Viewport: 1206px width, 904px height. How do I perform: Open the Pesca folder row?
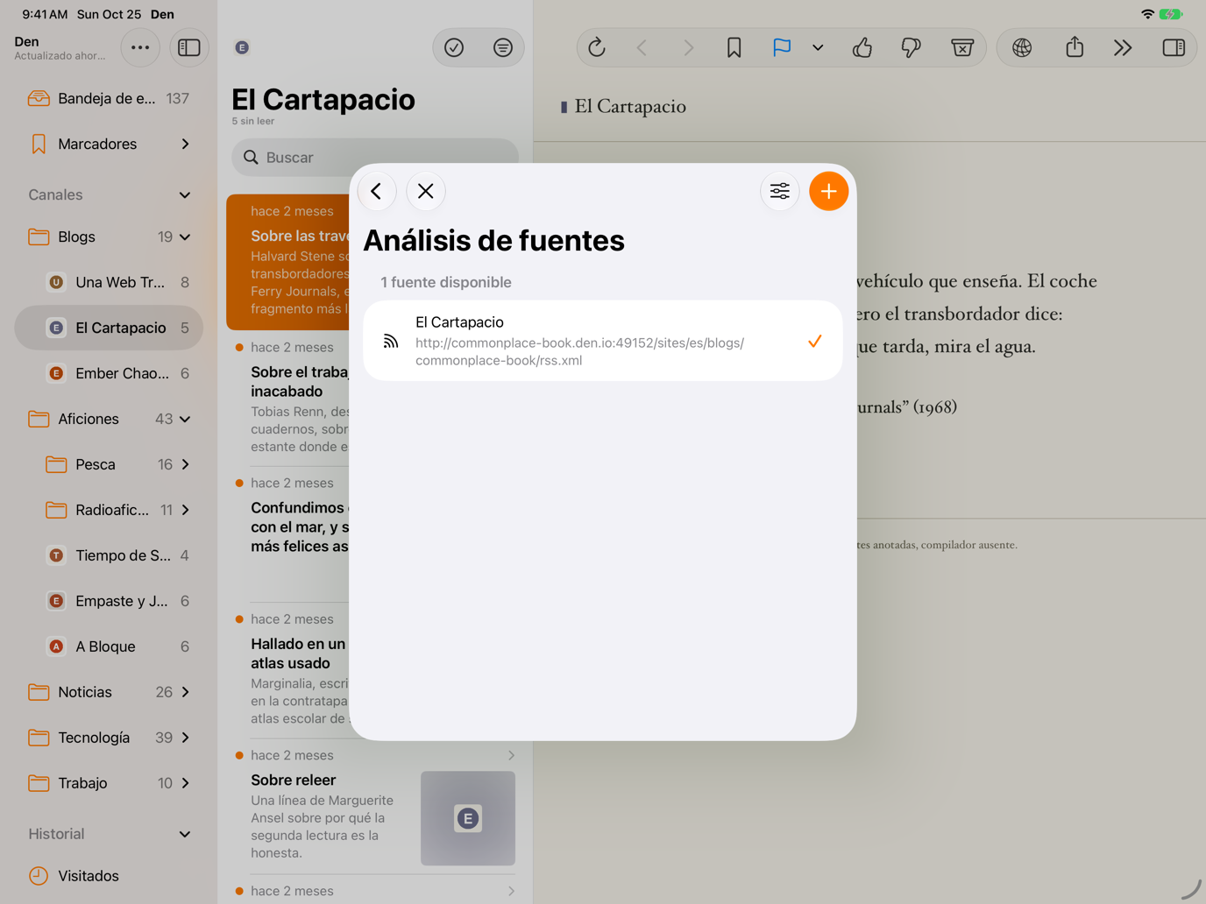click(x=109, y=464)
